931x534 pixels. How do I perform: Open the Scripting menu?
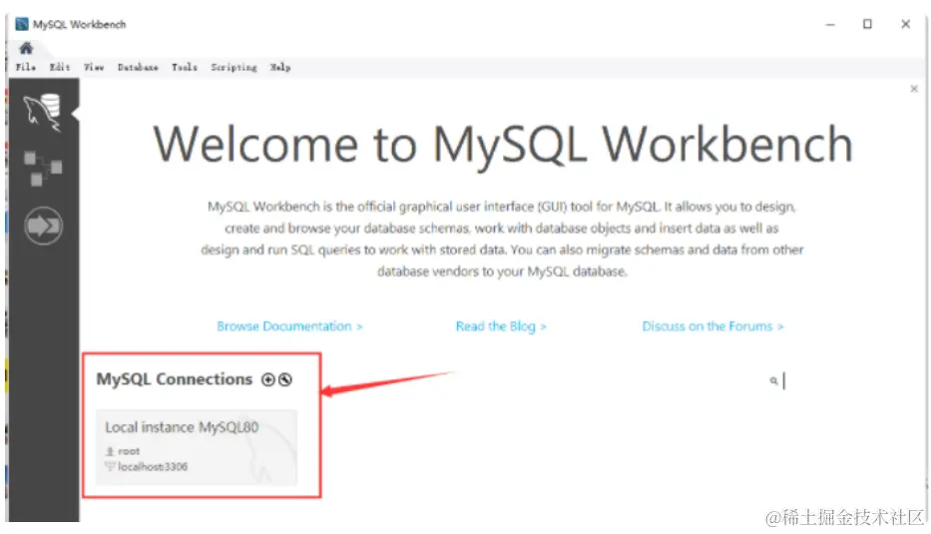point(233,68)
